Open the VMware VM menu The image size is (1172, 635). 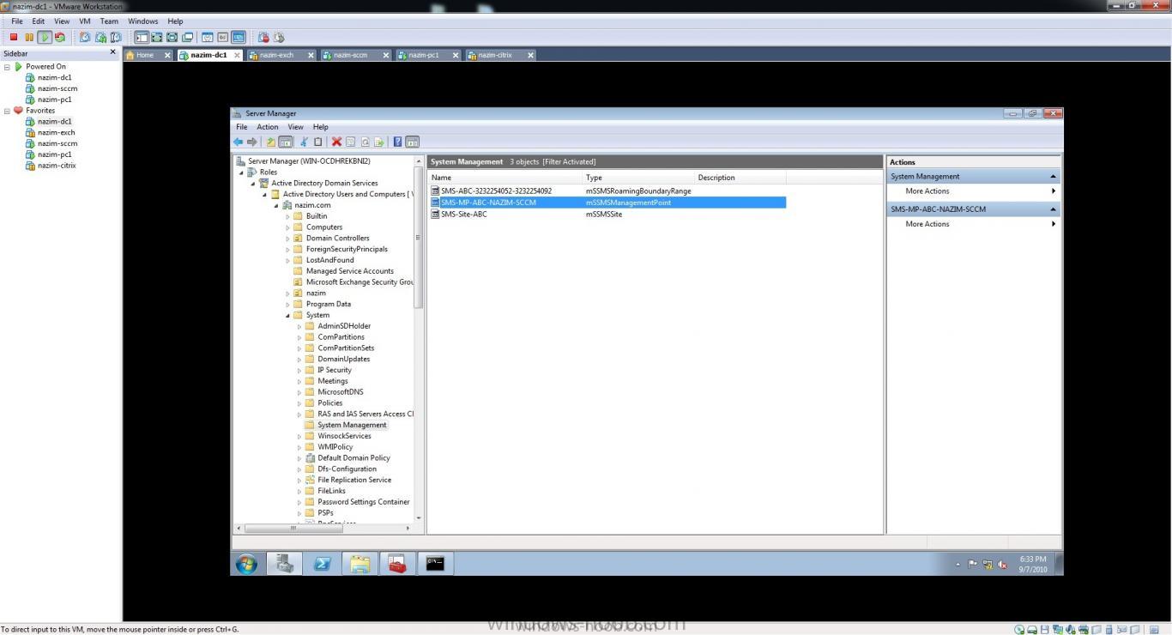pos(84,21)
